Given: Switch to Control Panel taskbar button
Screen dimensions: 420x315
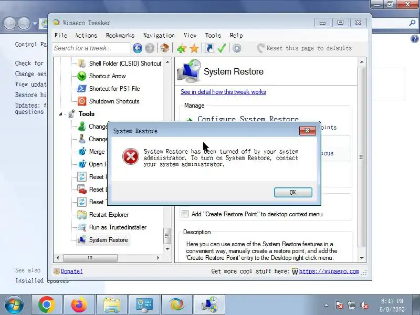Looking at the screenshot, I should point(144,304).
